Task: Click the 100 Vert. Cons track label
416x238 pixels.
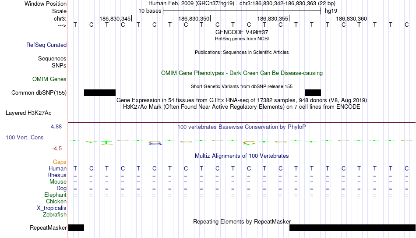Action: pos(25,137)
